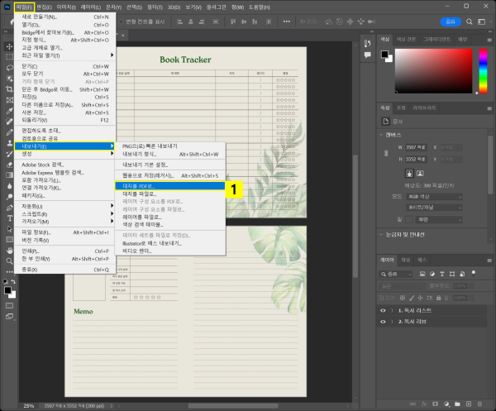This screenshot has width=496, height=411.
Task: Click '레이어를 파일로...' menu item
Action: (x=169, y=217)
